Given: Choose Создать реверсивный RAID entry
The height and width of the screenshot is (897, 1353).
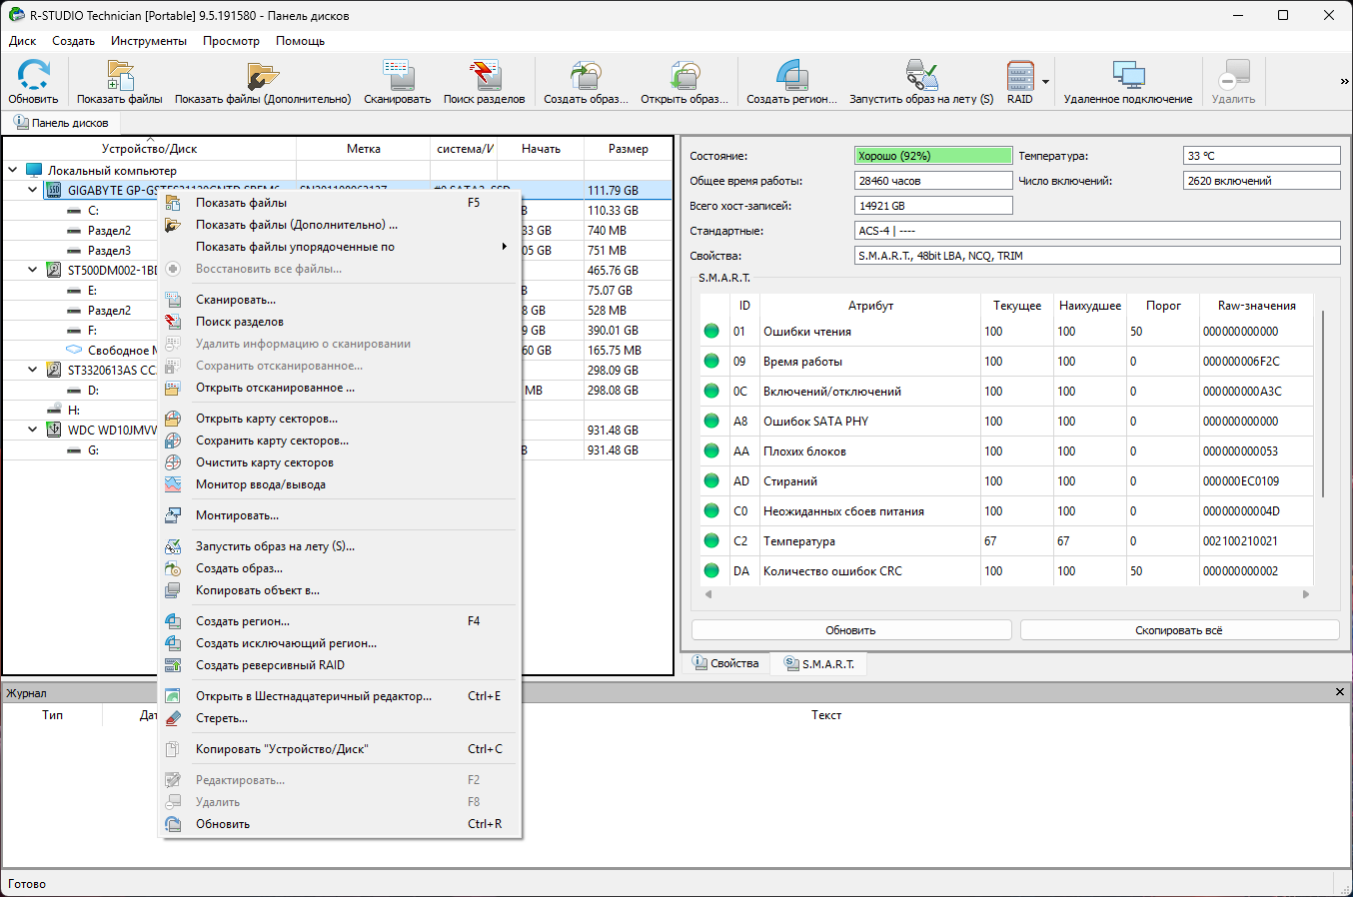Looking at the screenshot, I should point(340,665).
